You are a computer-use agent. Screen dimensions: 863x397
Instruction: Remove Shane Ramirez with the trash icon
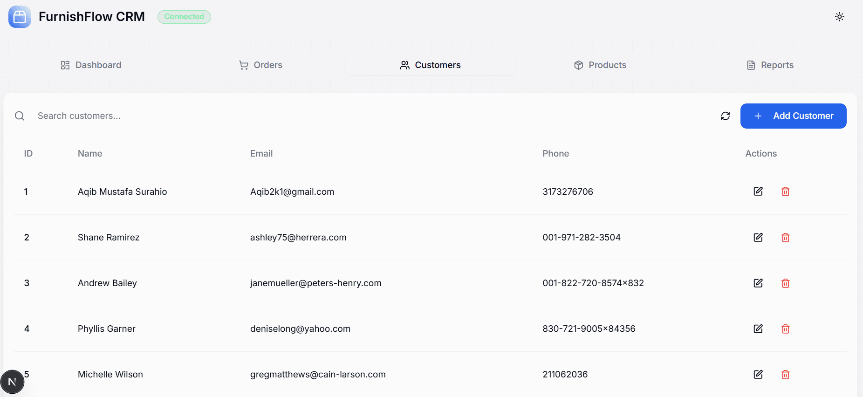click(785, 237)
